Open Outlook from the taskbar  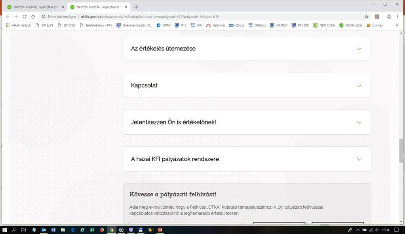(44, 230)
